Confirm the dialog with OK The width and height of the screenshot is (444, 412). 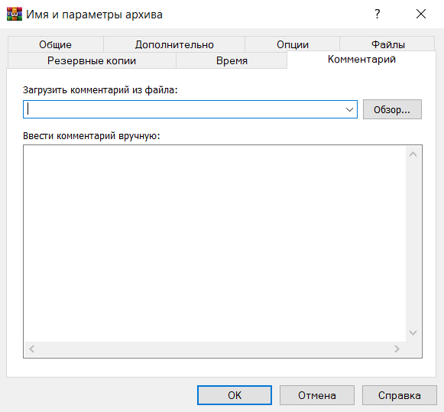235,395
